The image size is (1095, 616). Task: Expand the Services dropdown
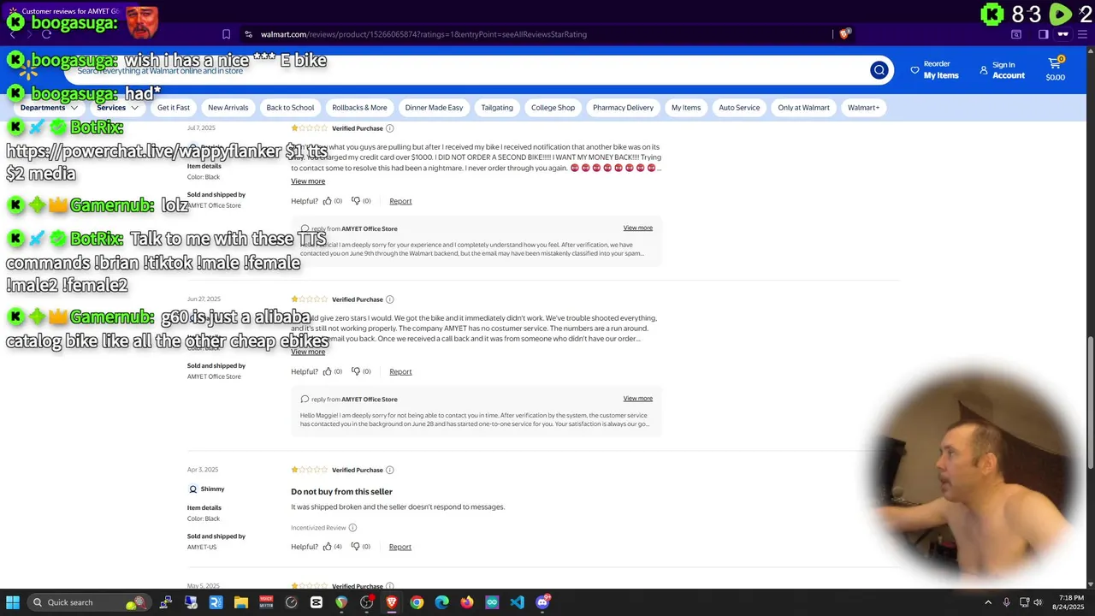117,108
